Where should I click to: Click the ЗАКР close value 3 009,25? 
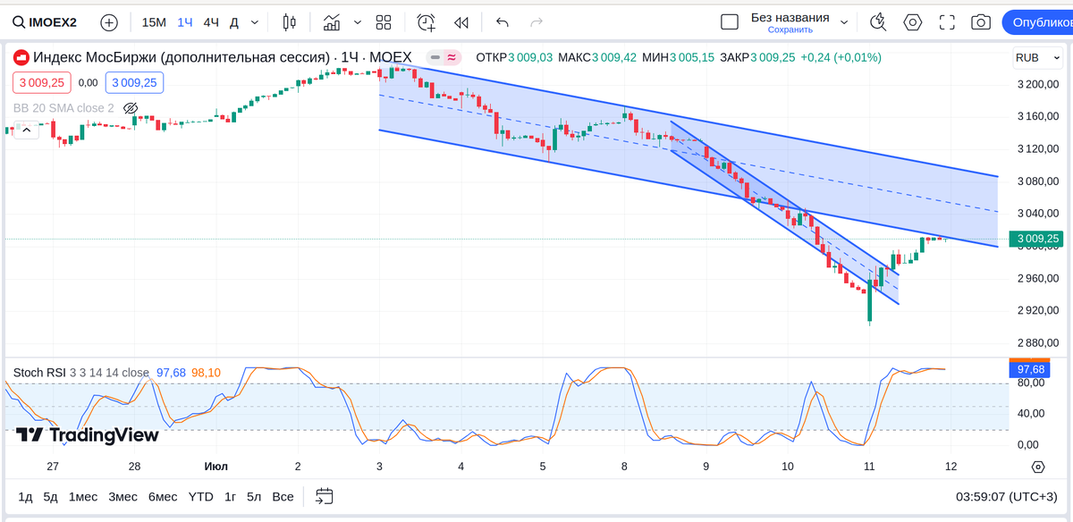[x=772, y=57]
